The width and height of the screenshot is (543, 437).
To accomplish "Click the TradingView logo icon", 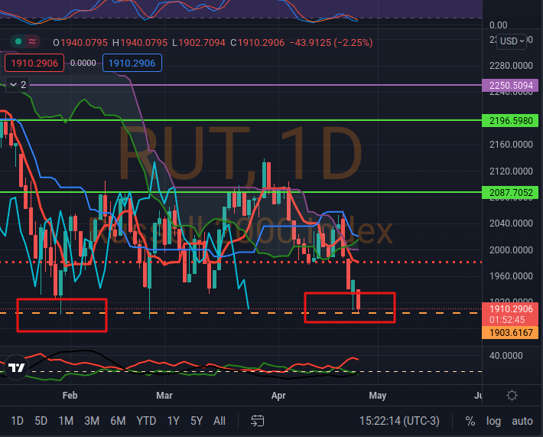I will (x=16, y=368).
